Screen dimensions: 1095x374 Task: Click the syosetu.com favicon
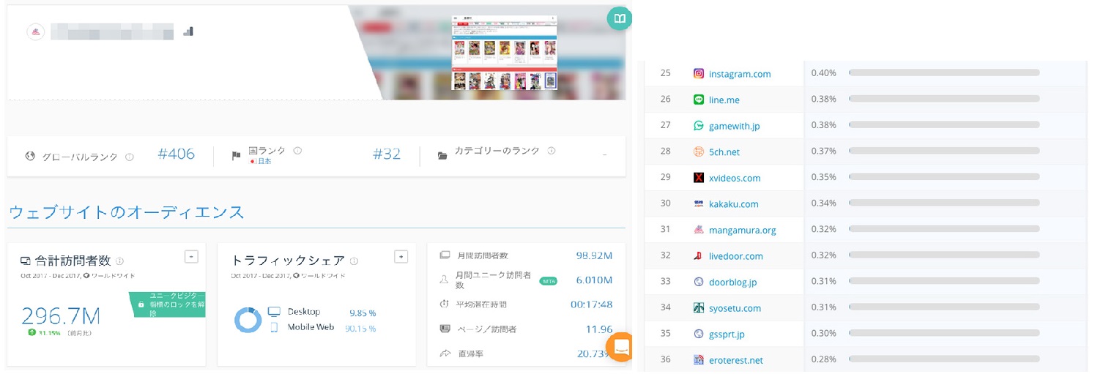699,308
